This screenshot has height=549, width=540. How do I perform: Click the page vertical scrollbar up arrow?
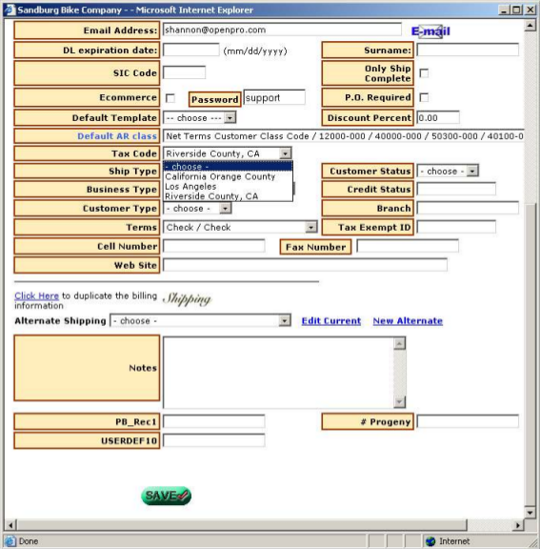(x=530, y=26)
